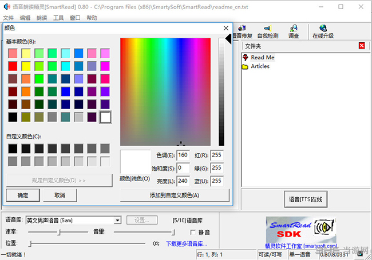
Task: Open the 窗口 menu
Action: 75,18
